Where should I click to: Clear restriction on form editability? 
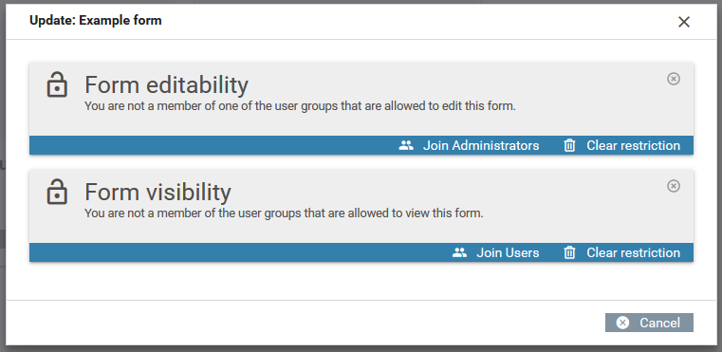[621, 145]
